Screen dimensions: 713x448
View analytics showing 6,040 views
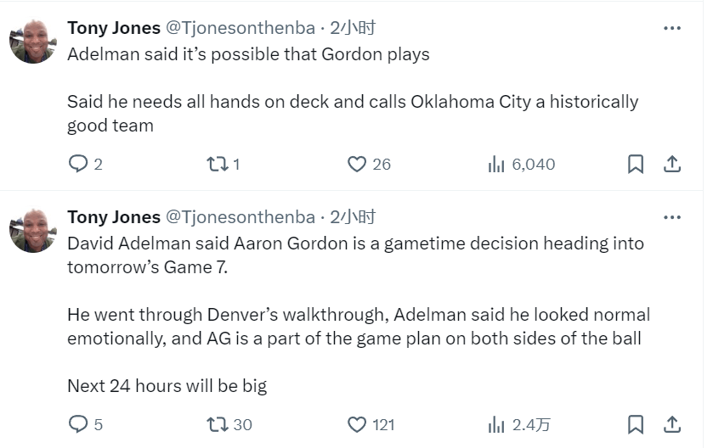pos(521,164)
